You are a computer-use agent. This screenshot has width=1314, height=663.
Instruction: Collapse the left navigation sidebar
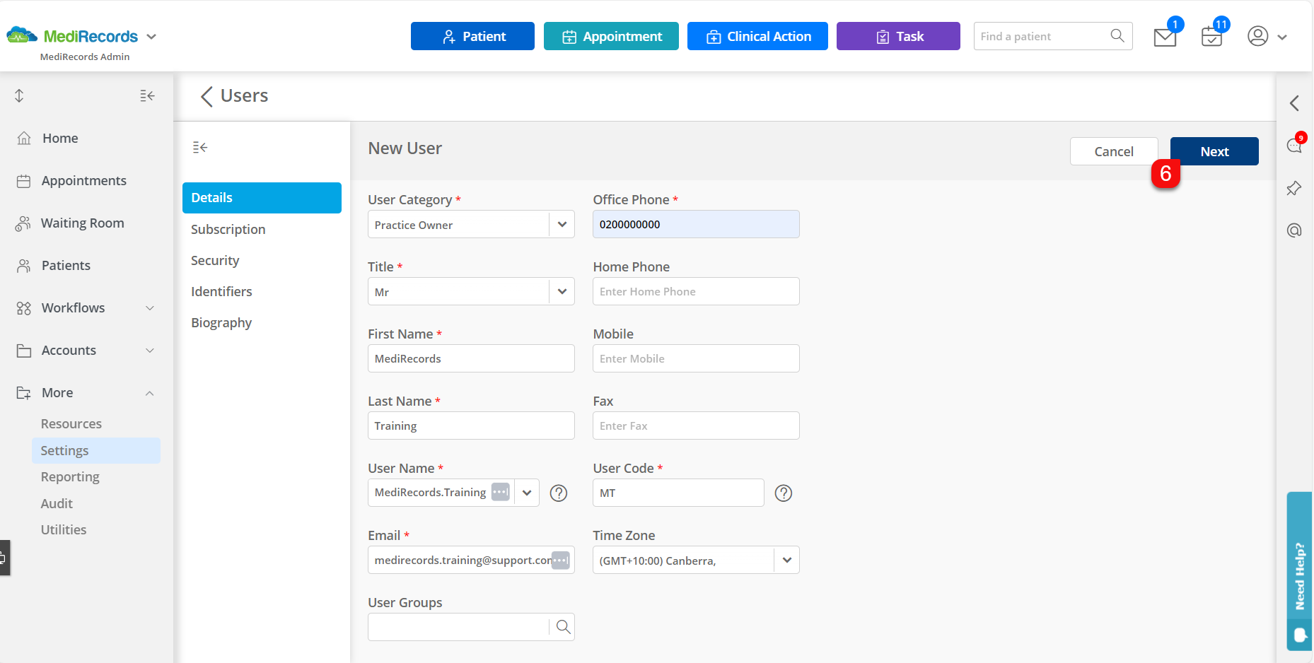pyautogui.click(x=147, y=95)
